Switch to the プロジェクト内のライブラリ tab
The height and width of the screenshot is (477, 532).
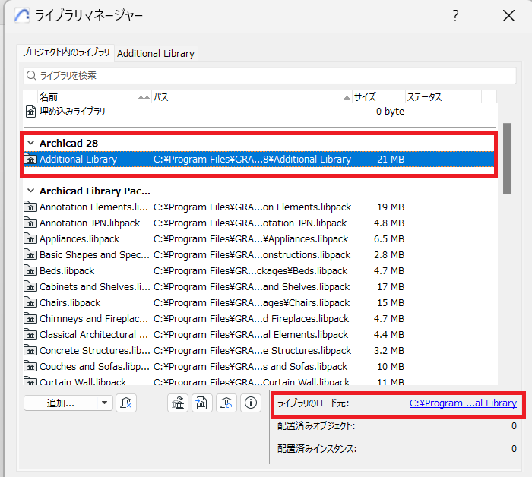(66, 52)
